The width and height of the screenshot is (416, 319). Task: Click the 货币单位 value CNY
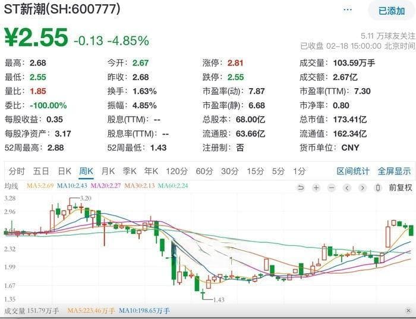coord(350,148)
